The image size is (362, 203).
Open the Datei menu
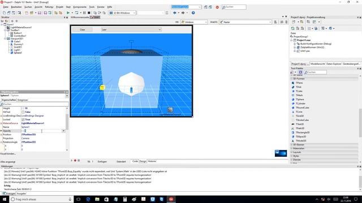tap(6, 7)
